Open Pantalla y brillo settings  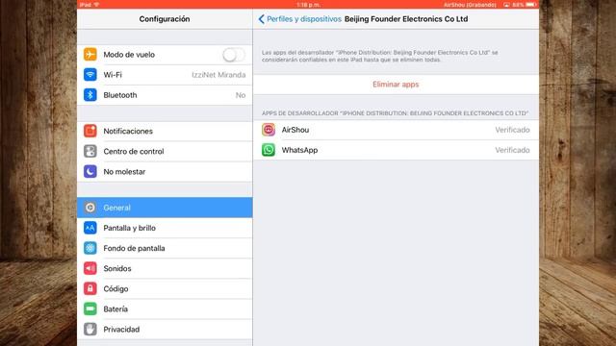click(x=165, y=228)
